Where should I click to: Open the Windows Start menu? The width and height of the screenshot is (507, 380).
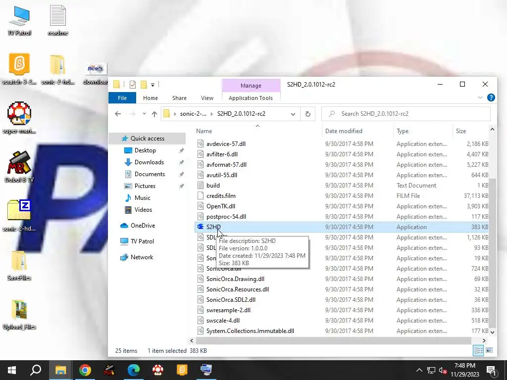12,370
